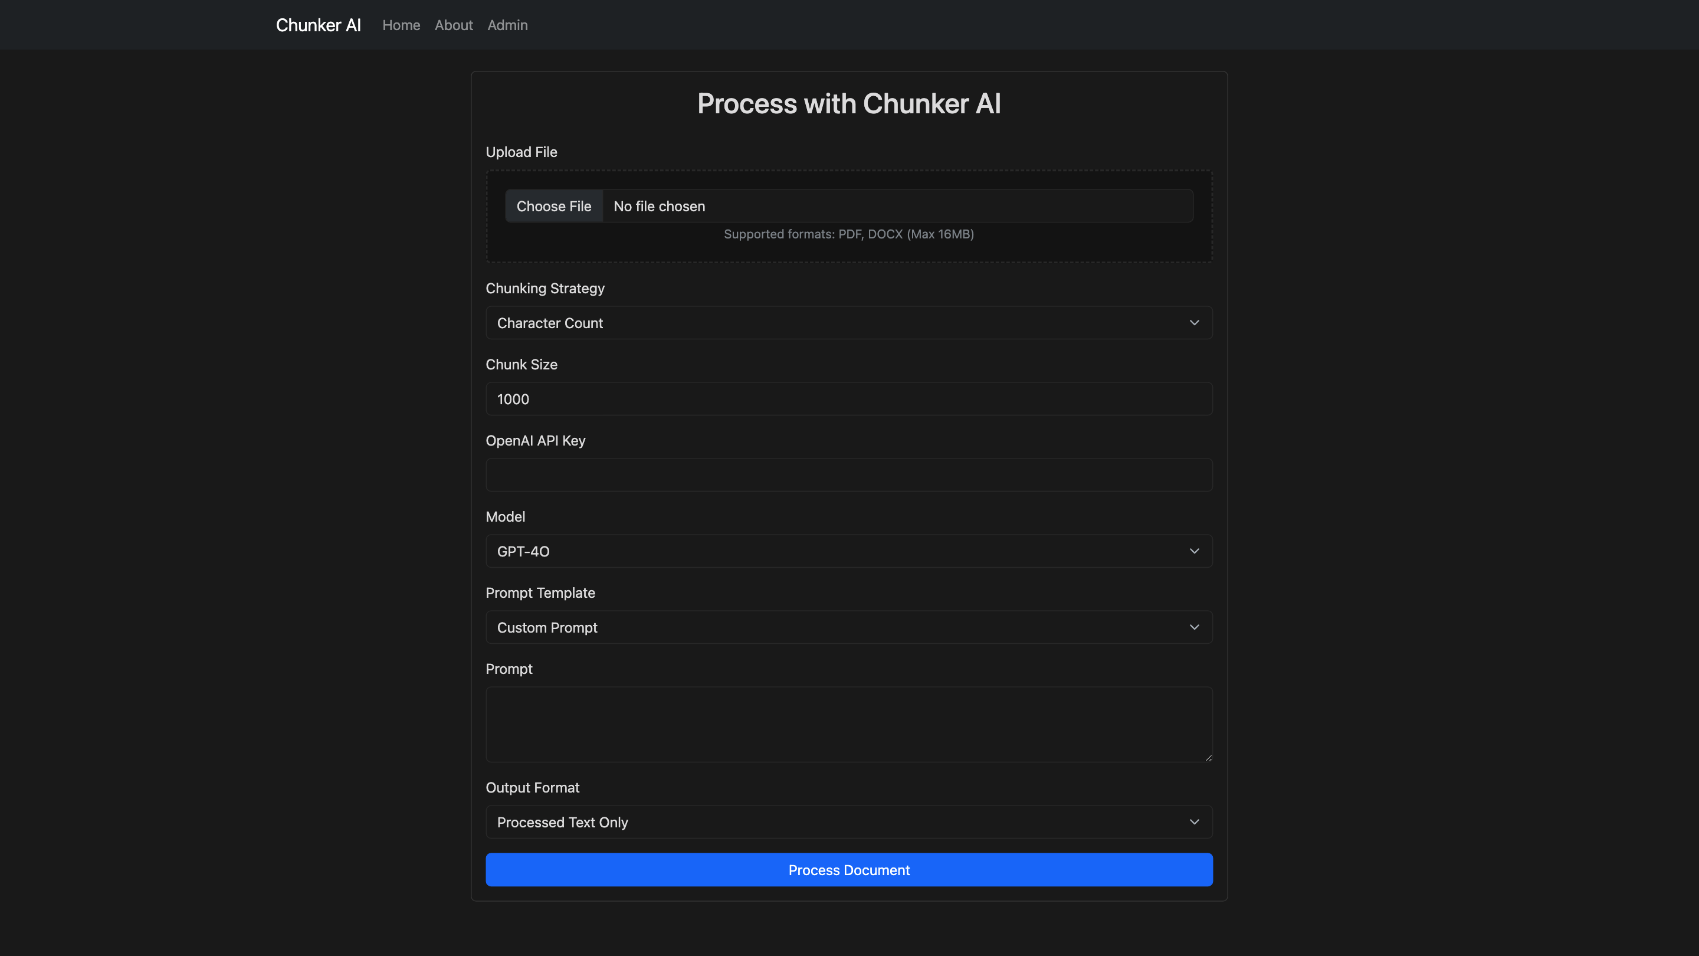
Task: Click the Character Count chevron arrow
Action: (1194, 323)
